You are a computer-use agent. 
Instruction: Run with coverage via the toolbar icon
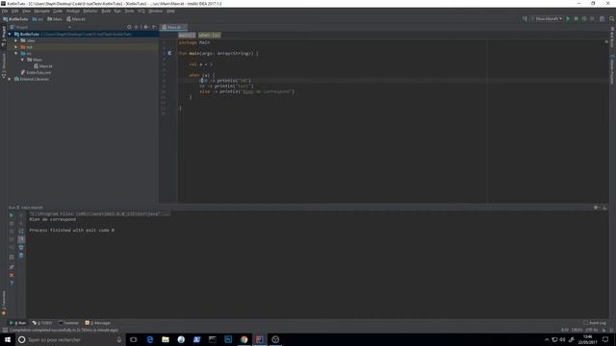(x=584, y=19)
